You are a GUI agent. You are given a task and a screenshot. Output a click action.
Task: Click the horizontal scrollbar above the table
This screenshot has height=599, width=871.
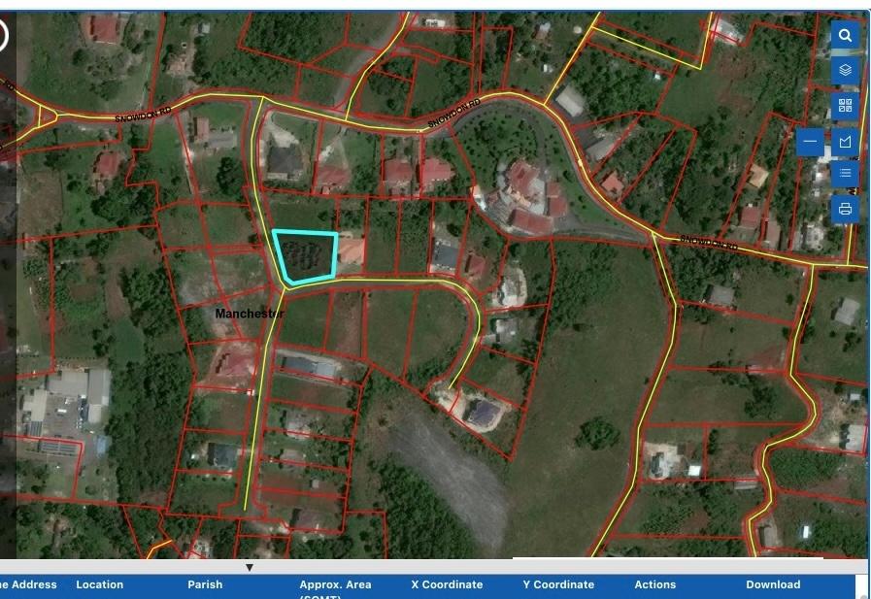coord(667,559)
